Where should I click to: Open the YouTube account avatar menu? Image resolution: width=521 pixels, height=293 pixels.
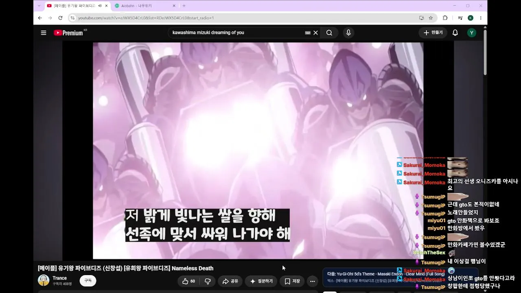[472, 33]
